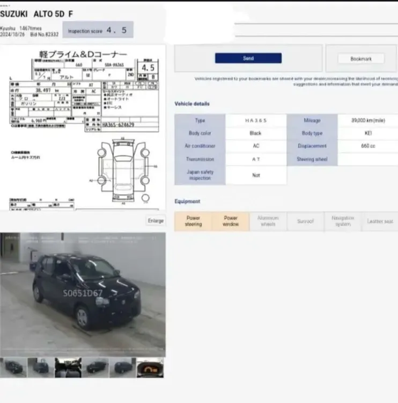Click the Equipment heading
The image size is (398, 403).
[187, 201]
